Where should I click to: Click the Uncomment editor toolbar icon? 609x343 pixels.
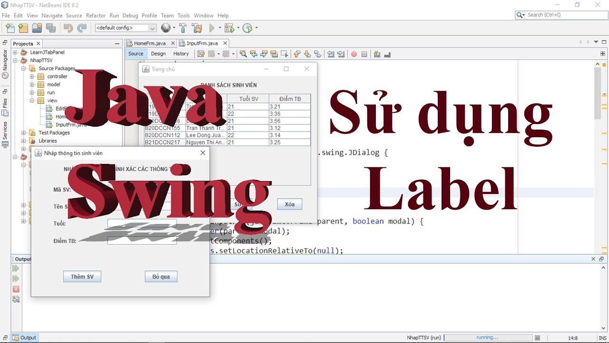pos(387,54)
